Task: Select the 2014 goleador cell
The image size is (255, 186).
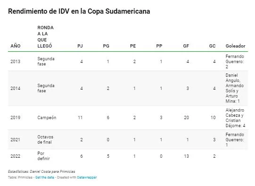Action: click(x=235, y=88)
